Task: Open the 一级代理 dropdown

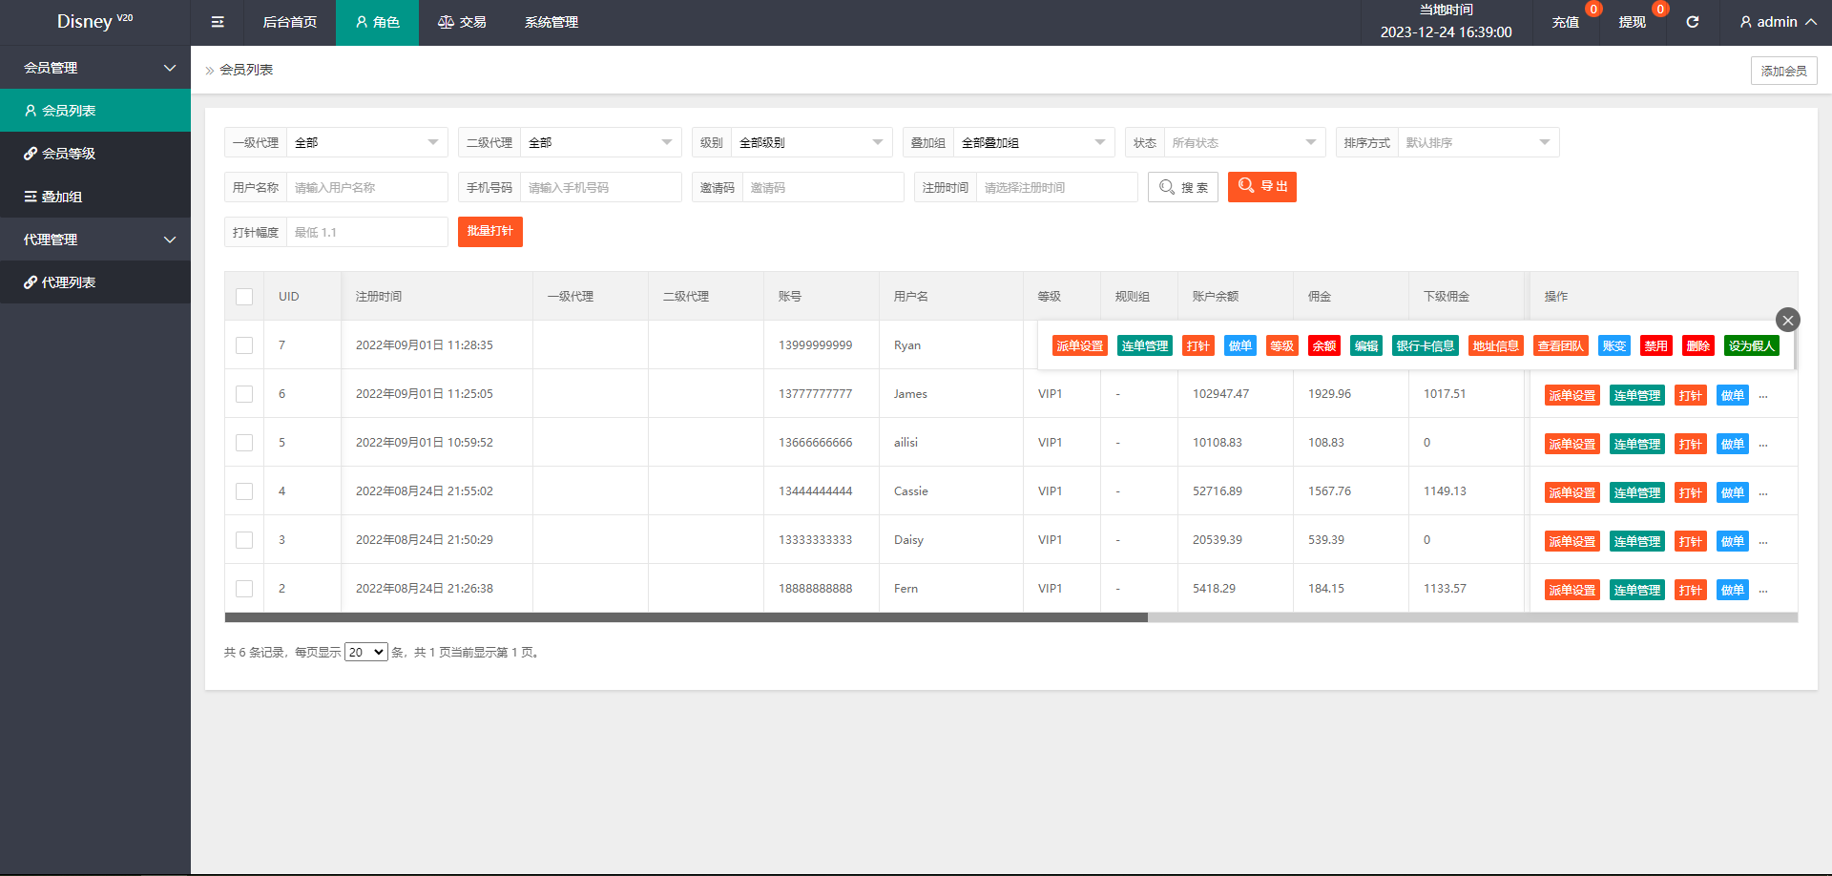Action: pos(366,142)
